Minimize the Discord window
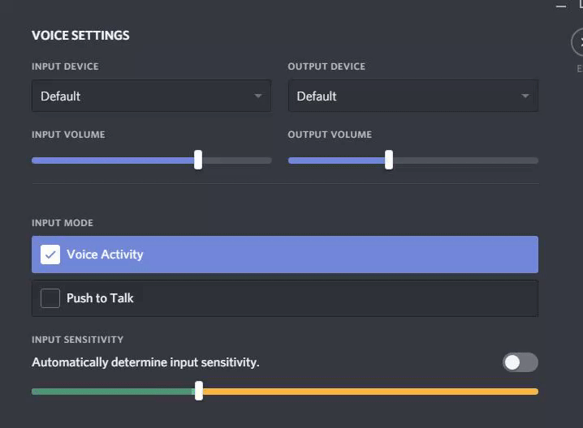583x428 pixels. [561, 6]
